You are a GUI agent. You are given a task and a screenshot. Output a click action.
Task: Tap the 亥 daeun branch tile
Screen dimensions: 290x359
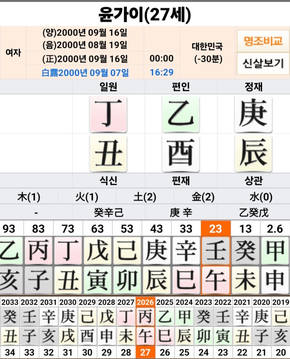tap(11, 280)
